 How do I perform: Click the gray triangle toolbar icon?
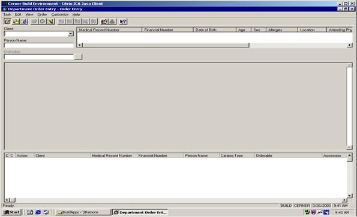coord(112,22)
